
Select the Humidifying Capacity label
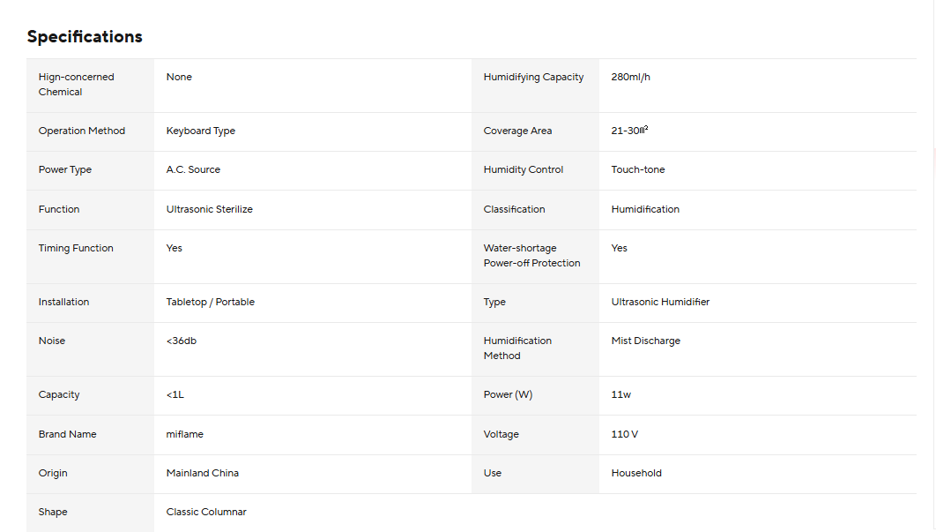tap(534, 77)
